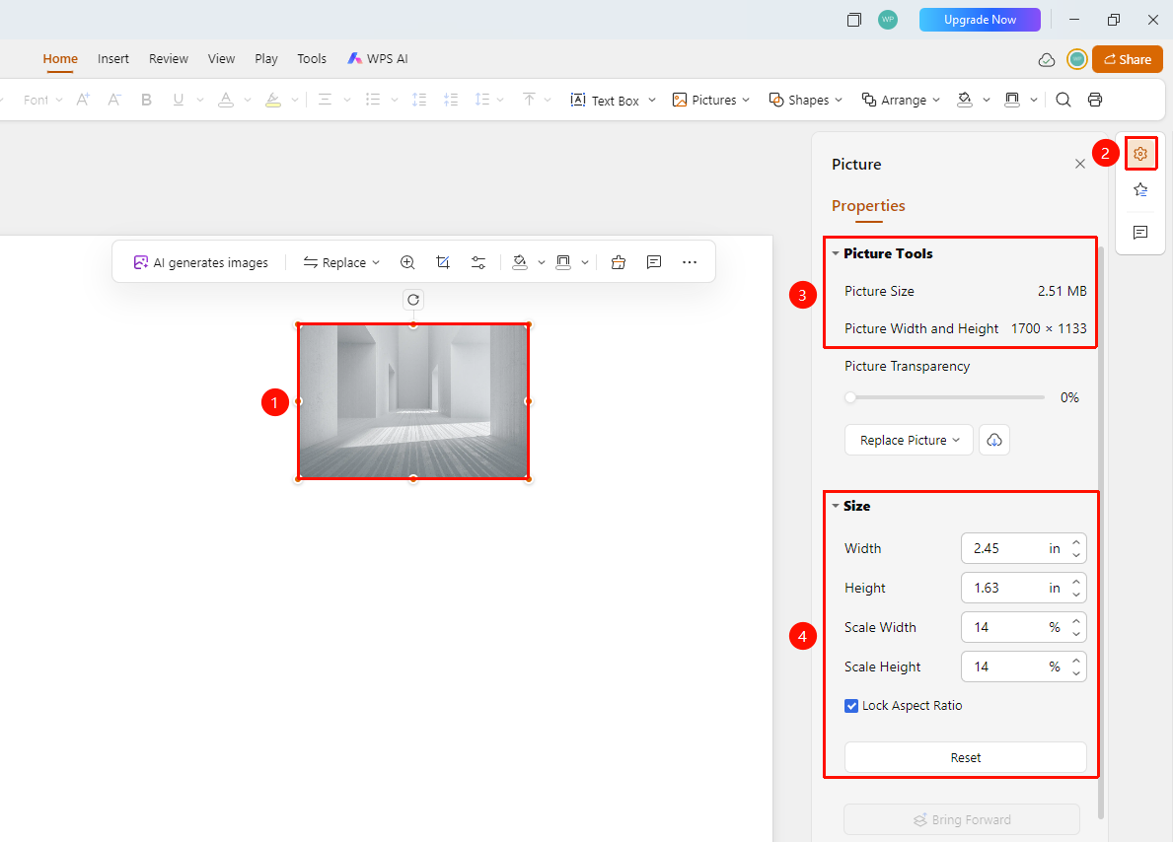Toggle Lock Aspect Ratio checkbox
Screen dimensions: 1173x842
pyautogui.click(x=851, y=706)
